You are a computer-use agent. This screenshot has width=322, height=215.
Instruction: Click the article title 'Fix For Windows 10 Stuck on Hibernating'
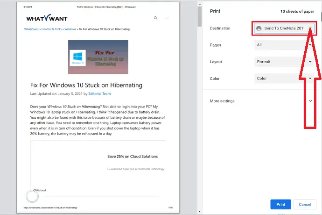click(86, 85)
